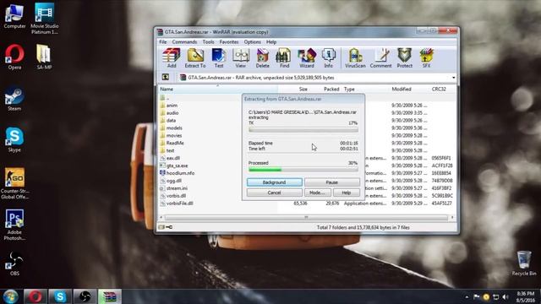
Task: Click Skype in the taskbar
Action: pyautogui.click(x=60, y=296)
